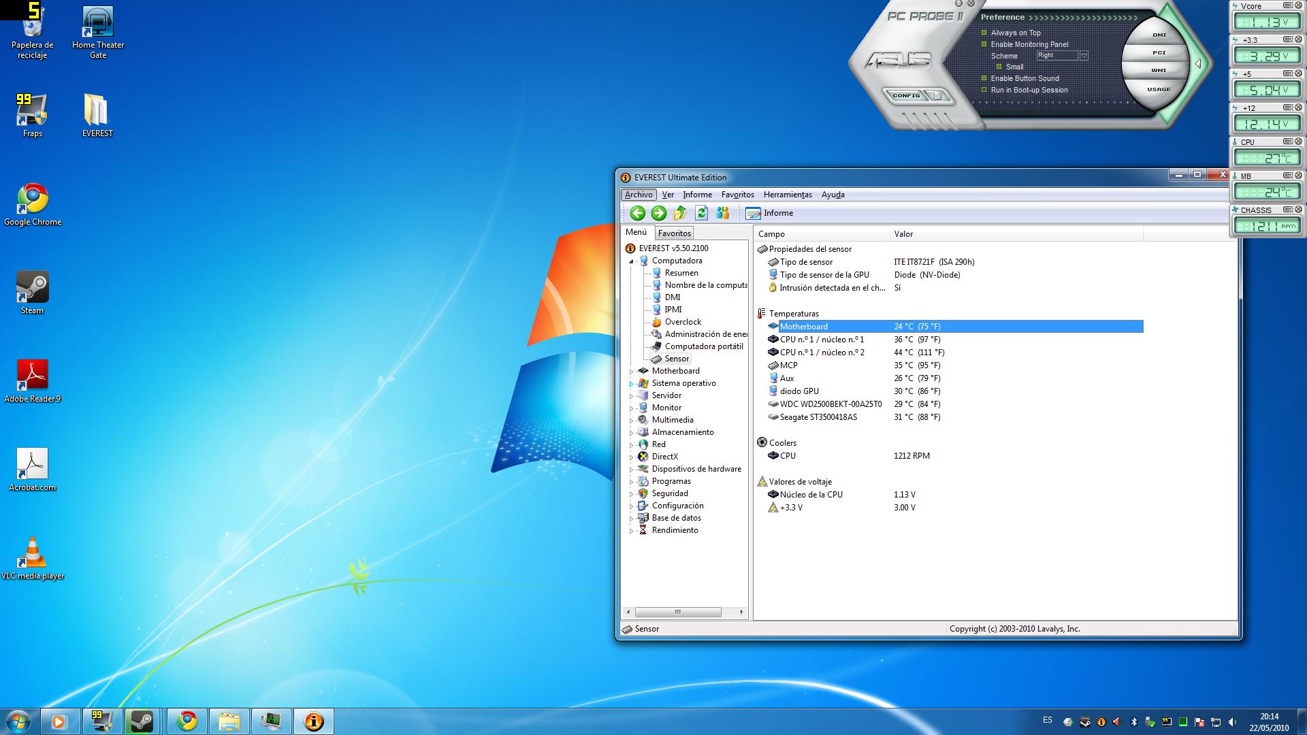This screenshot has height=735, width=1307.
Task: Open the VLC media player shortcut
Action: point(33,558)
